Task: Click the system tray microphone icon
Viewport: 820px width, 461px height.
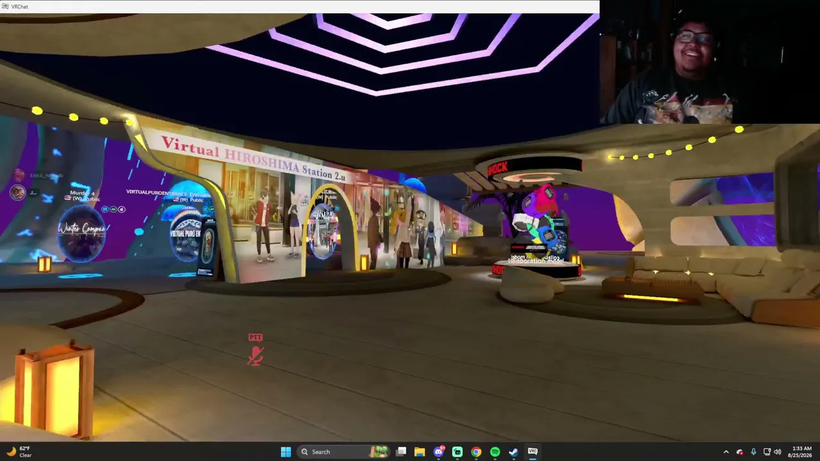Action: pyautogui.click(x=753, y=451)
